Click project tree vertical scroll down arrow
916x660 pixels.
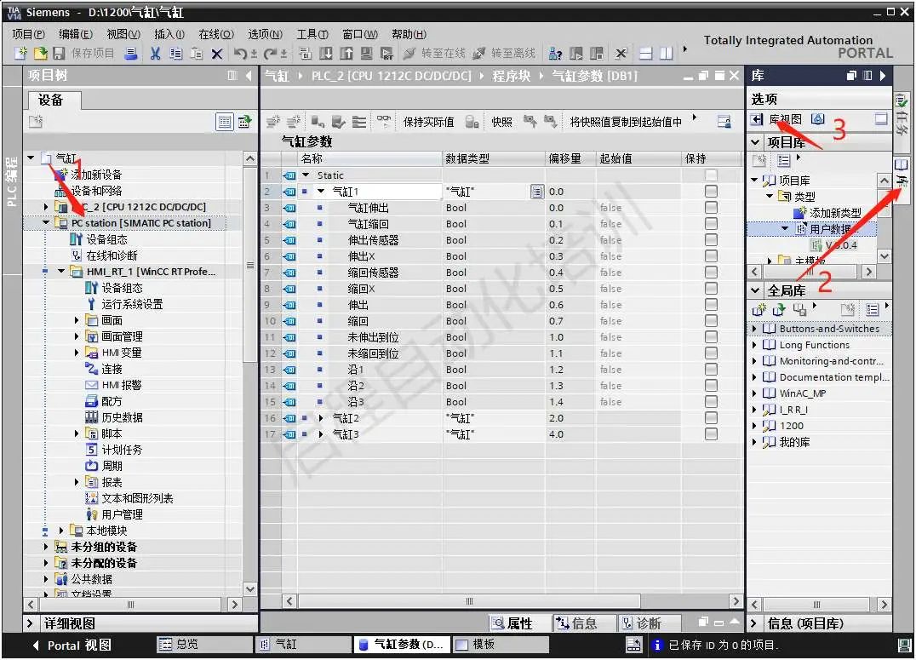click(250, 588)
